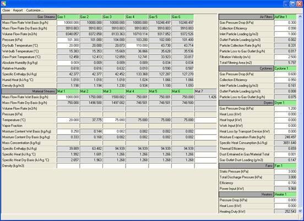Click the Gas 1 column header
This screenshot has height=221, width=304.
coord(68,17)
